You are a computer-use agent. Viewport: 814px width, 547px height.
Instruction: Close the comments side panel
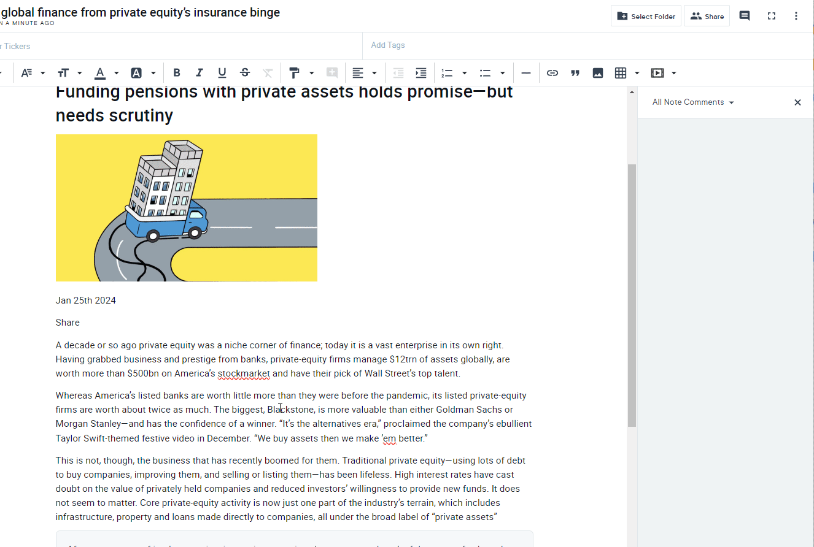[x=797, y=102]
